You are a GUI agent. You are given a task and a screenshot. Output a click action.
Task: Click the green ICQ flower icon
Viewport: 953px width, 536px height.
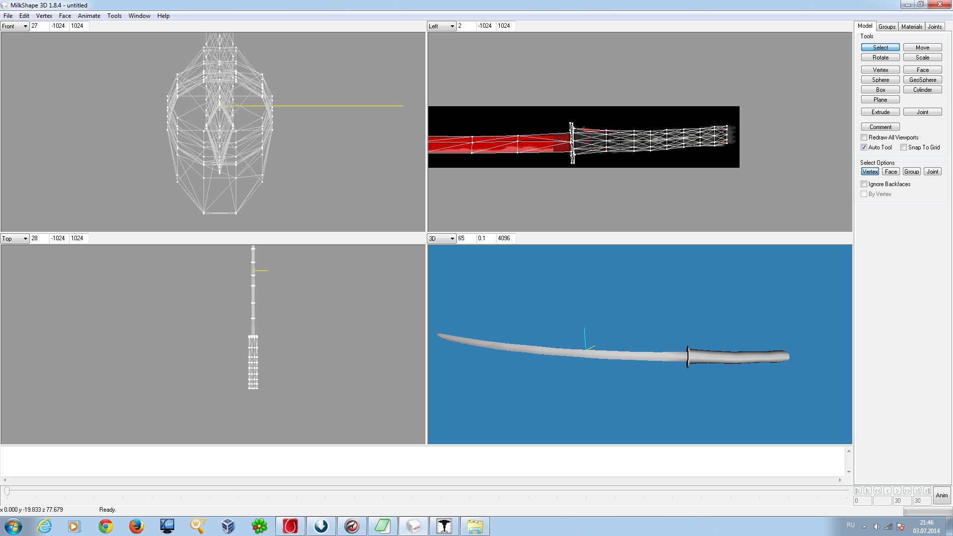(259, 526)
